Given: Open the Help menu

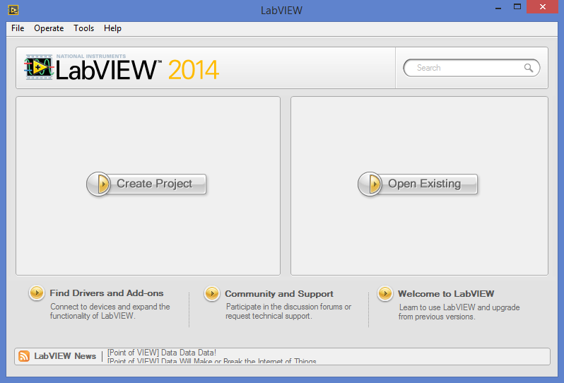Looking at the screenshot, I should [112, 28].
